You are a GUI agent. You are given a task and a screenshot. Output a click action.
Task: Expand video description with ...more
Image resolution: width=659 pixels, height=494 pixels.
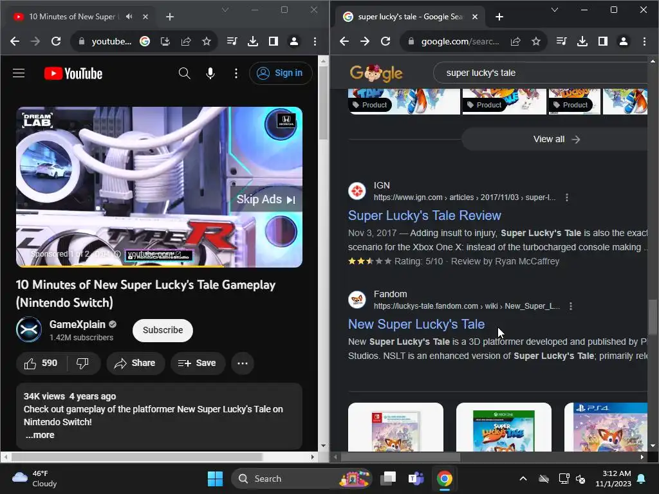tap(40, 435)
